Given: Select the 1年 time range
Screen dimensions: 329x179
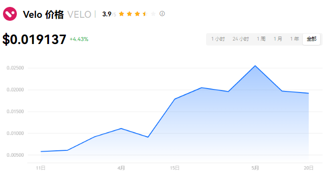Looking at the screenshot, I should point(294,39).
